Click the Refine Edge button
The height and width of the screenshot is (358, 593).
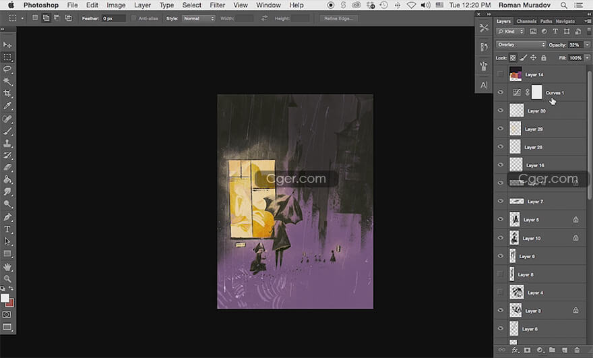point(338,18)
